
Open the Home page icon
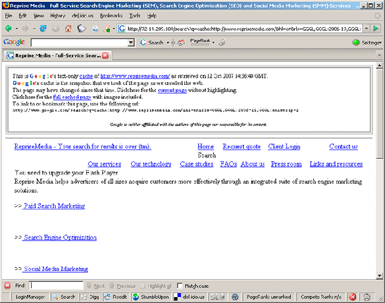pos(68,28)
